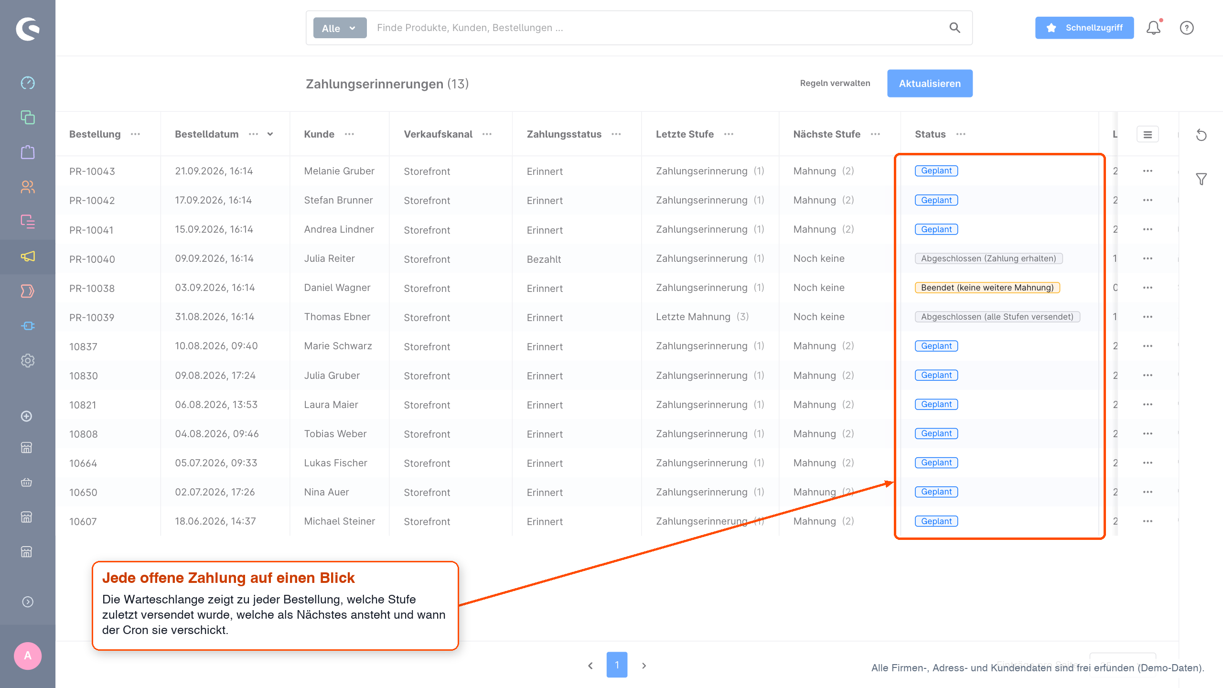Open the Settings gear icon in sidebar
This screenshot has height=688, width=1223.
coord(28,361)
